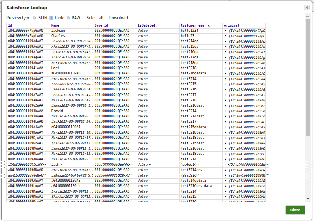Select the Id cell a04i000000x7kpLAAQ

pos(28,36)
